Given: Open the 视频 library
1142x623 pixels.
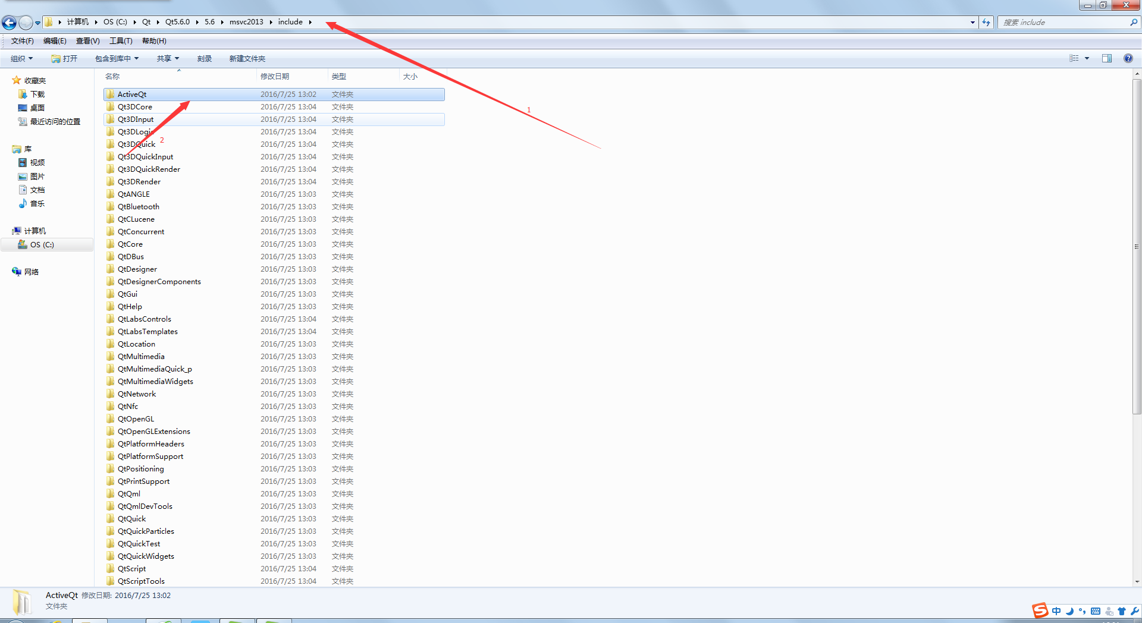Looking at the screenshot, I should pyautogui.click(x=37, y=162).
